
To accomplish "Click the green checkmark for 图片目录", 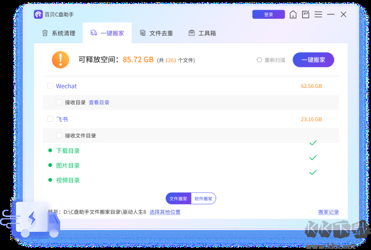I will pyautogui.click(x=312, y=158).
